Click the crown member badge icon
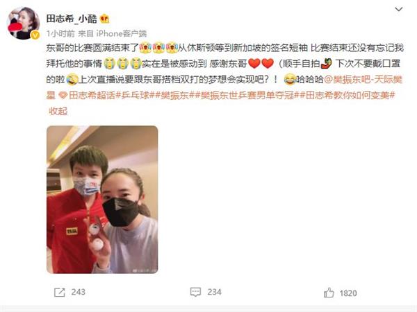This screenshot has width=417, height=312. pyautogui.click(x=104, y=19)
